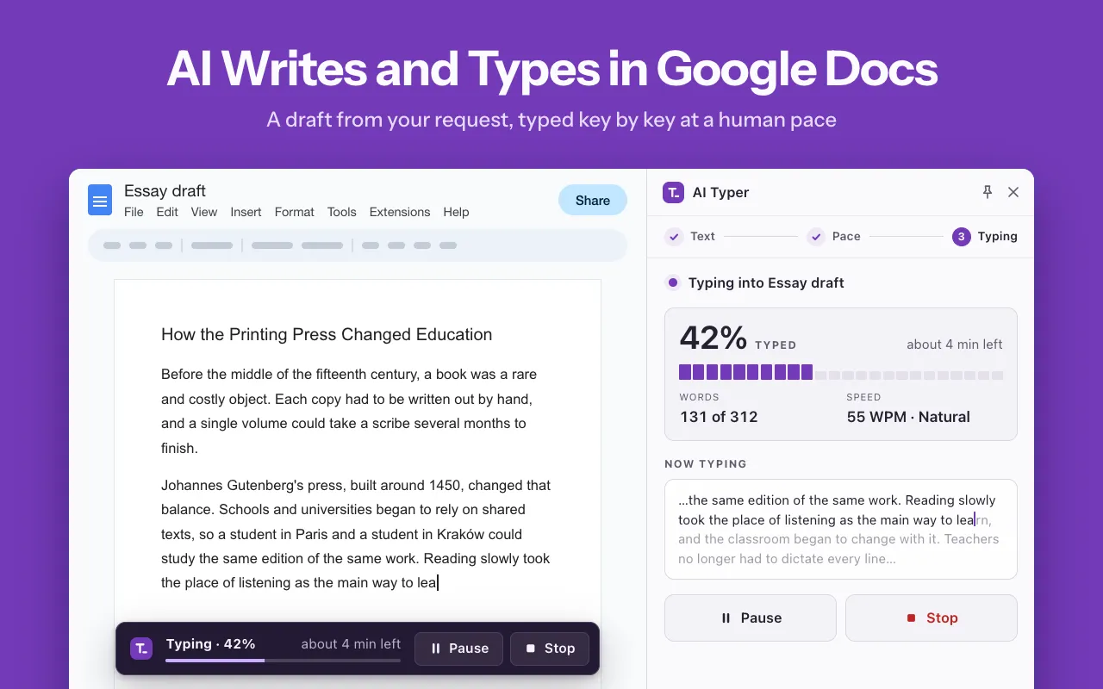Click the "Typing into Essay draft" status text
The image size is (1103, 689).
point(766,282)
